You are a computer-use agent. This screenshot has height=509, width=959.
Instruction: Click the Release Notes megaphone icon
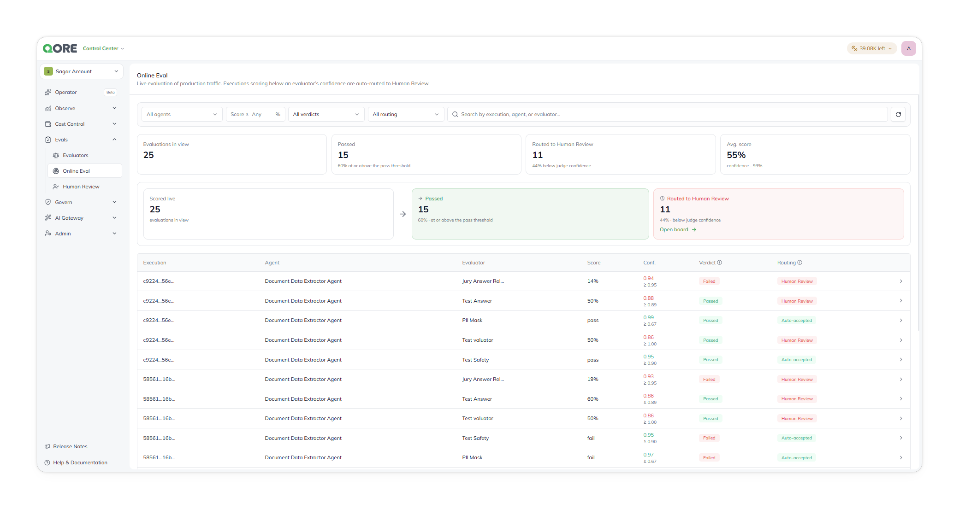pos(47,446)
